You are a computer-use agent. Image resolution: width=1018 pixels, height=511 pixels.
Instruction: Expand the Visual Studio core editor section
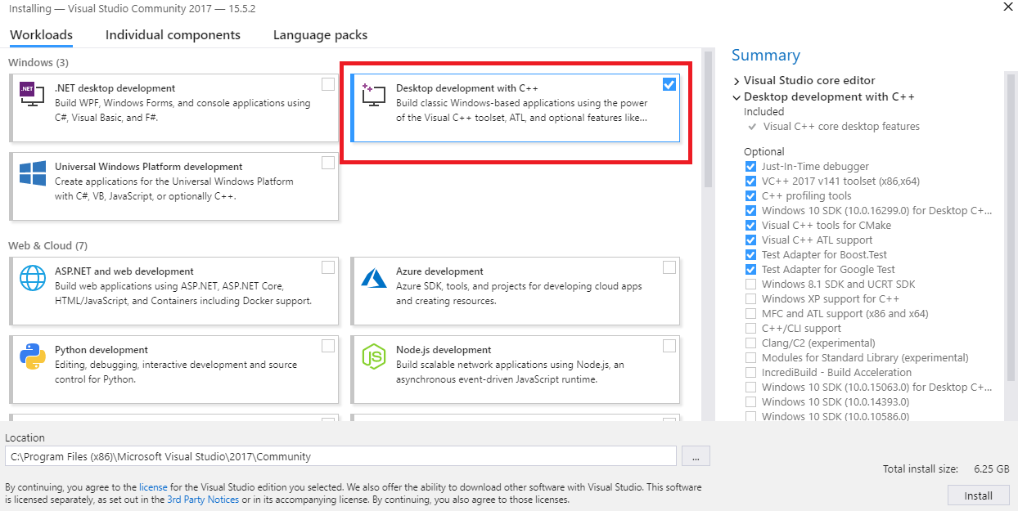(x=736, y=81)
